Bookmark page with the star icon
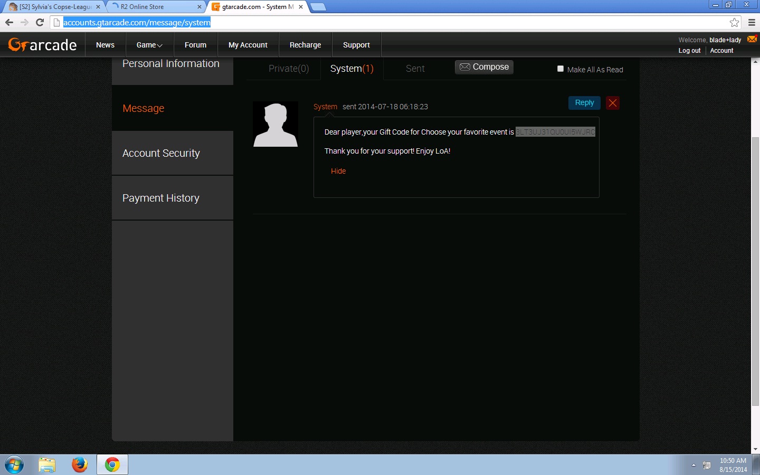Image resolution: width=760 pixels, height=475 pixels. coord(734,22)
